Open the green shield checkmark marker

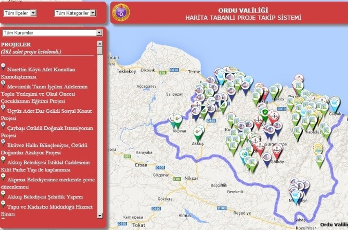pos(264,114)
